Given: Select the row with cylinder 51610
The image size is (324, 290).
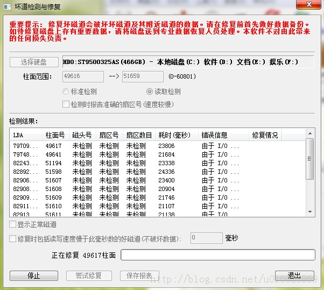Looking at the screenshot, I should pos(158,206).
